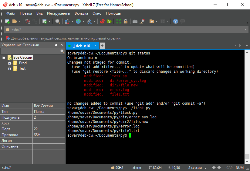
Task: Click the tab scroll right arrow
Action: 240,46
